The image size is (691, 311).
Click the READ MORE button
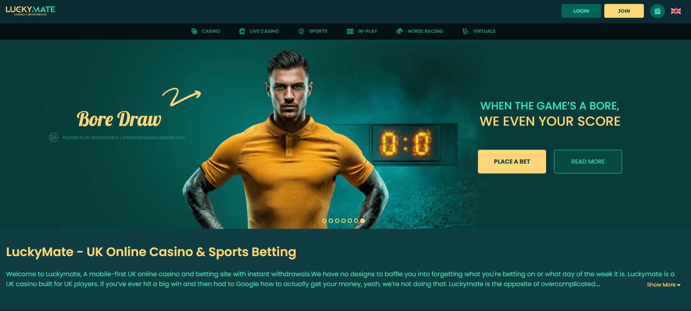pyautogui.click(x=588, y=162)
